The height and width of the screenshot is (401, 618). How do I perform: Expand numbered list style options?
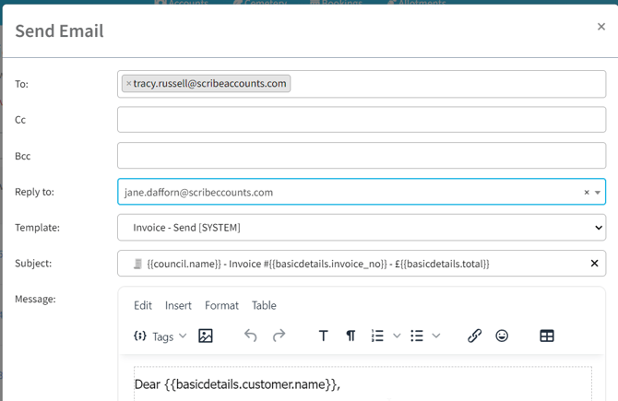[397, 336]
